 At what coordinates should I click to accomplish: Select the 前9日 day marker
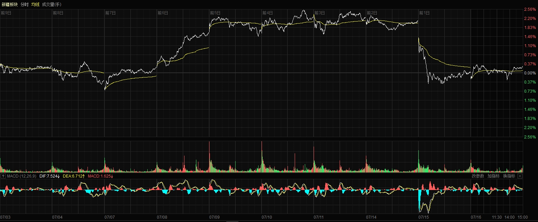coord(6,13)
